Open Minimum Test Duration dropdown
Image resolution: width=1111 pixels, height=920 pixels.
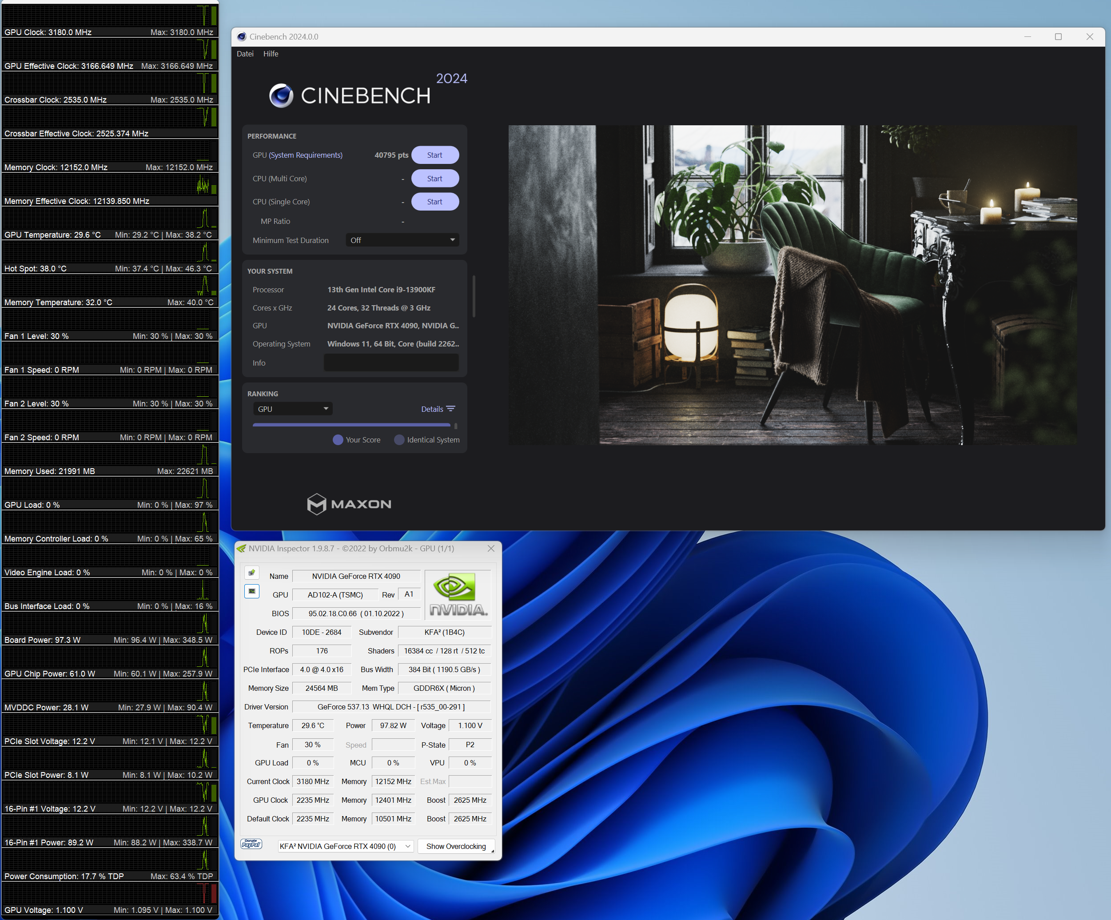[402, 240]
